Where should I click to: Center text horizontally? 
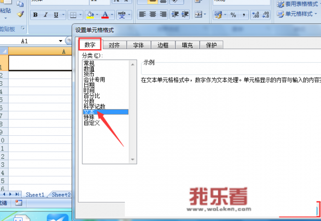click(x=152, y=15)
